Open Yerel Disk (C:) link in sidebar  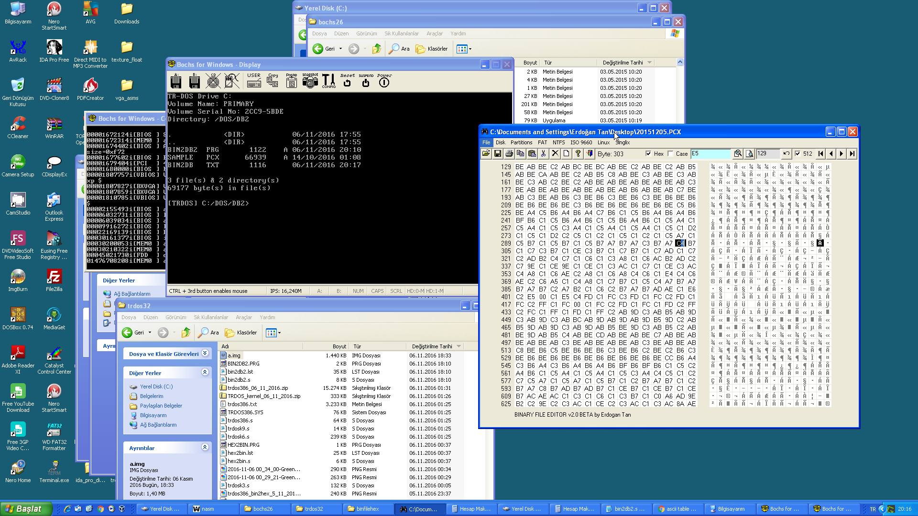(x=156, y=387)
